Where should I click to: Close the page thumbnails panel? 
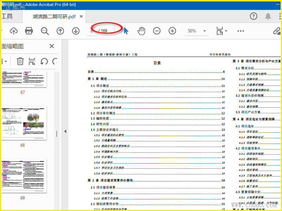click(x=52, y=46)
